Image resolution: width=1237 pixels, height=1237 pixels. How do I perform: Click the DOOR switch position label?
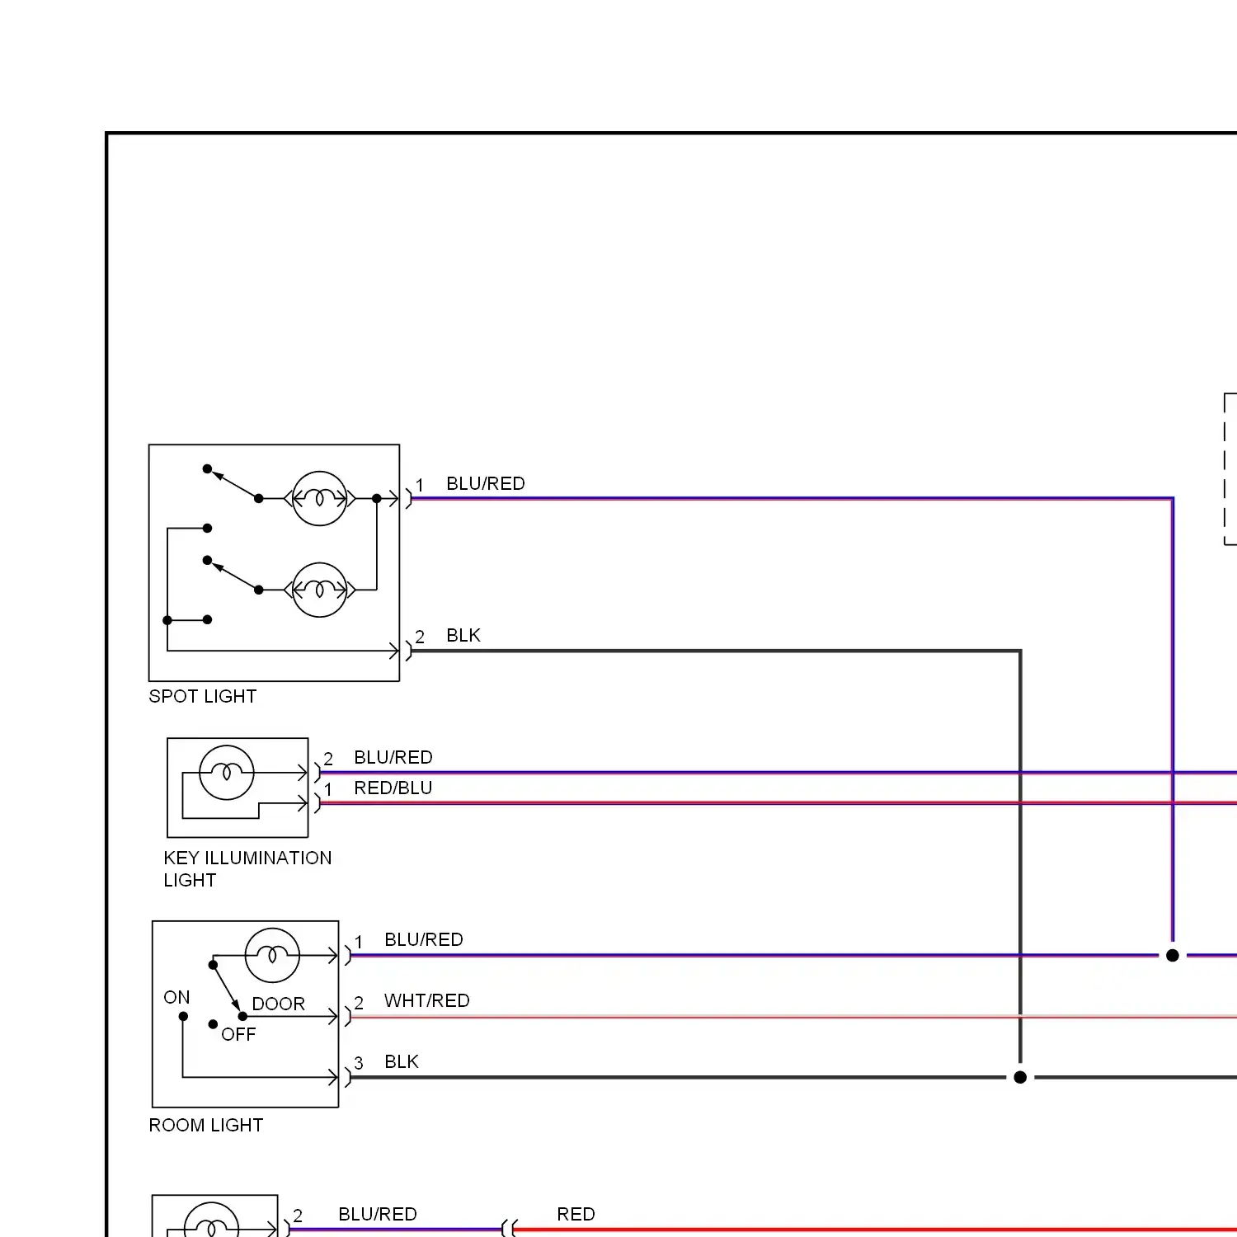pyautogui.click(x=279, y=1004)
